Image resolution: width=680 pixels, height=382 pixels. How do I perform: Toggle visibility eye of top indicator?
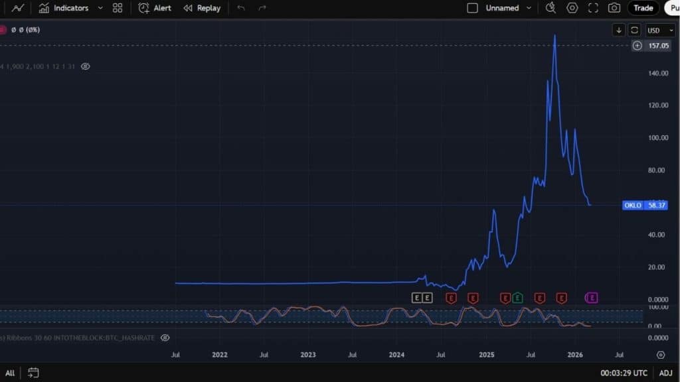[85, 66]
